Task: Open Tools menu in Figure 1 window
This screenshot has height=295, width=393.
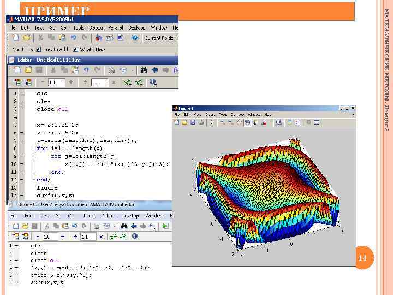Action: (223, 114)
